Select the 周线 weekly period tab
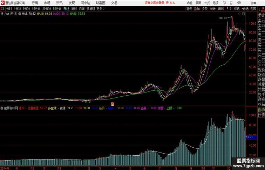This screenshot has width=265, height=170. [x=74, y=9]
